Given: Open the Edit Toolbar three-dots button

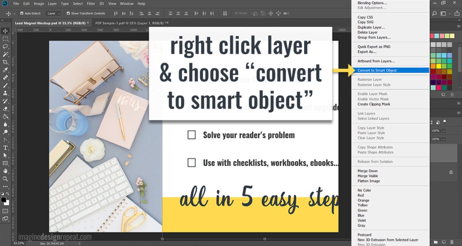Looking at the screenshot, I should pos(5,186).
